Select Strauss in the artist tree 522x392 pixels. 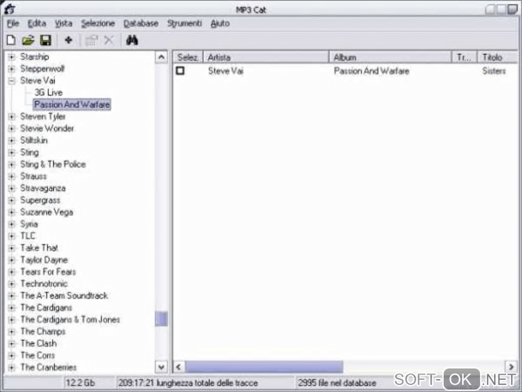(33, 176)
